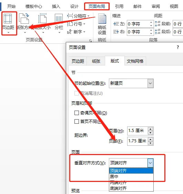Collapse the 垂直对齐方式 dropdown arrow

point(150,163)
